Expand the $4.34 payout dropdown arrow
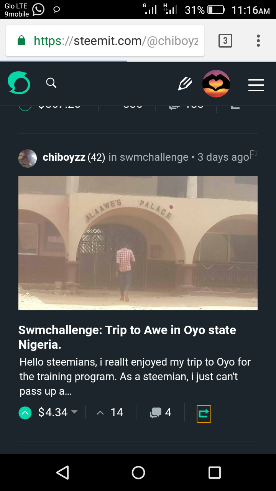276x491 pixels. 74,412
